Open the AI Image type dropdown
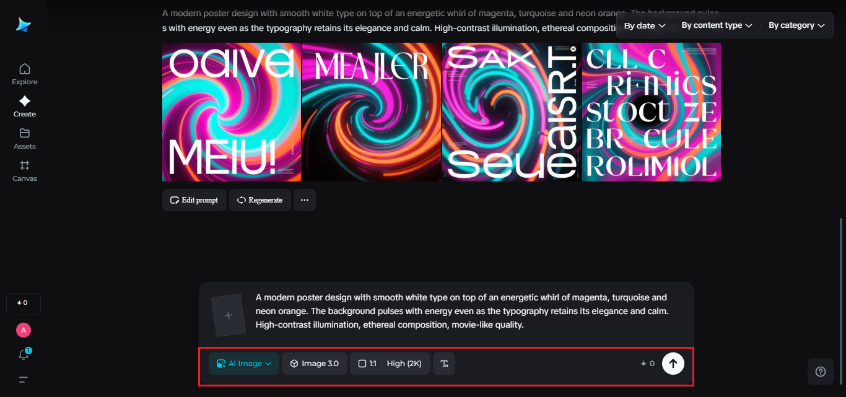 point(244,364)
